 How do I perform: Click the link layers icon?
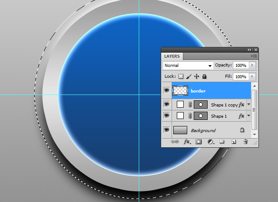[175, 142]
